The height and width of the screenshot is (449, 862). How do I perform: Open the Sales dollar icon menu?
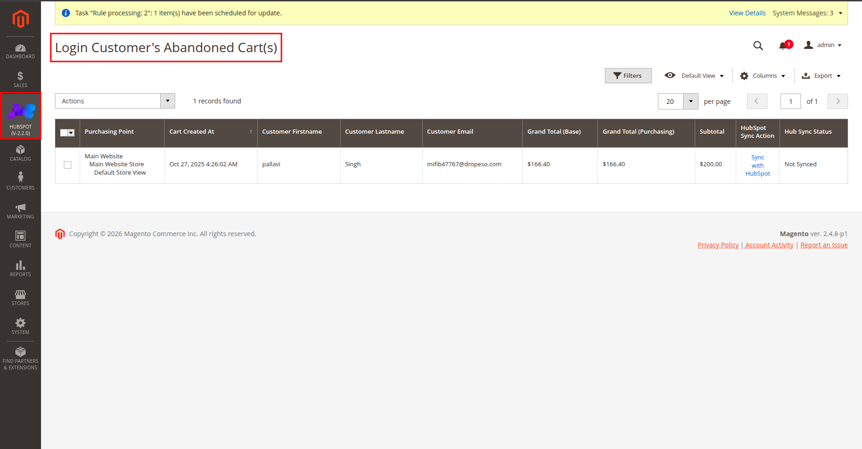pos(21,79)
